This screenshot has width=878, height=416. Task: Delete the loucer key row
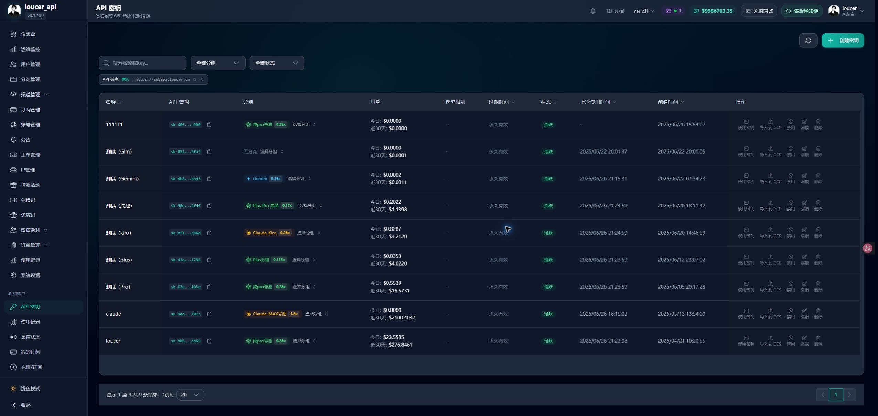tap(818, 341)
